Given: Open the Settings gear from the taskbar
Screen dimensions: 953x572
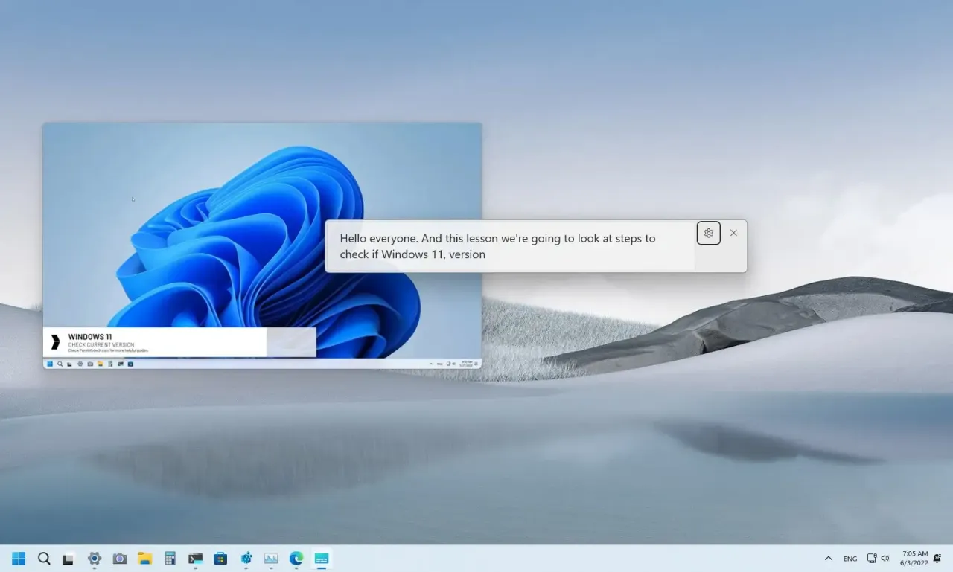Looking at the screenshot, I should pyautogui.click(x=94, y=558).
